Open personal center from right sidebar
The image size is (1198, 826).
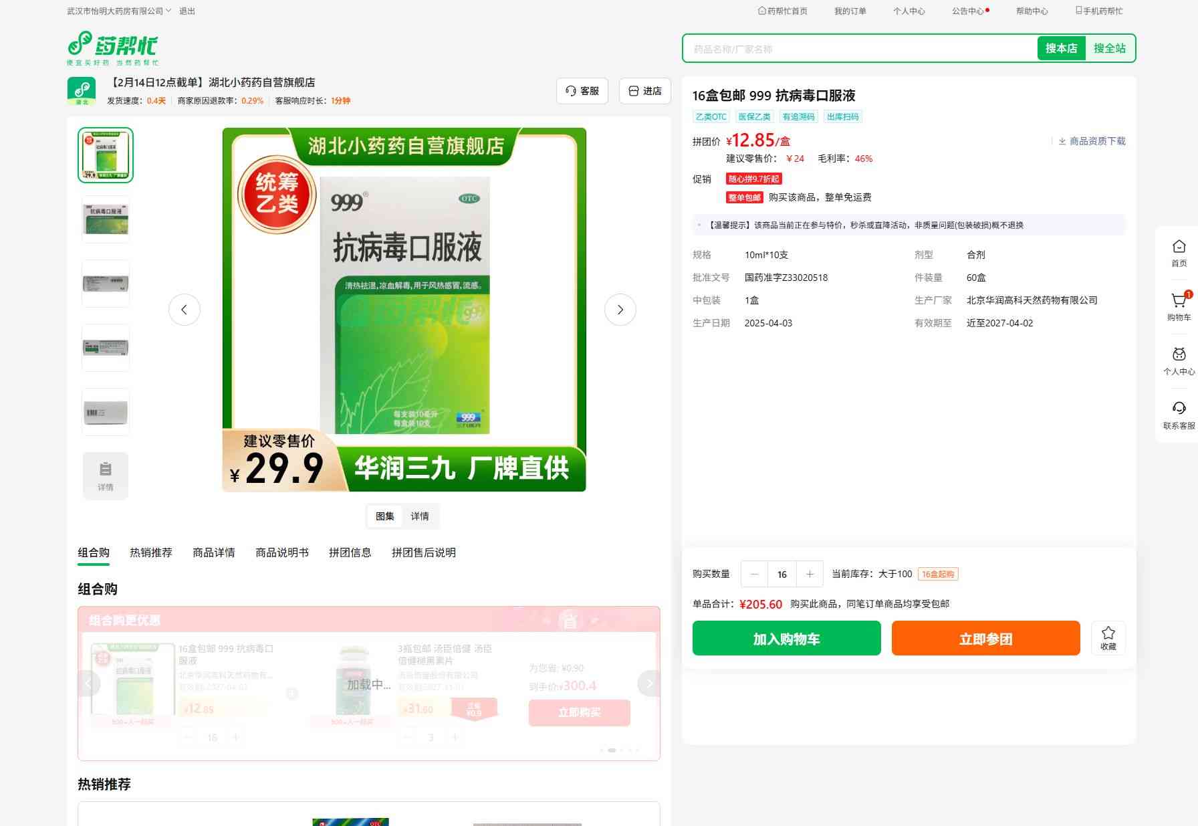click(1179, 355)
